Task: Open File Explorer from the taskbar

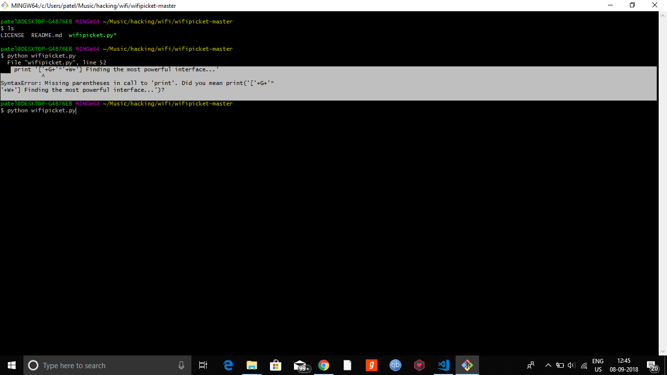Action: [252, 365]
